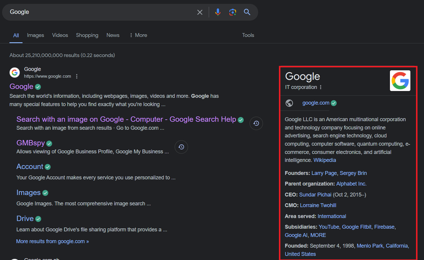424x260 pixels.
Task: Open the Images sitelink title
Action: click(x=28, y=193)
